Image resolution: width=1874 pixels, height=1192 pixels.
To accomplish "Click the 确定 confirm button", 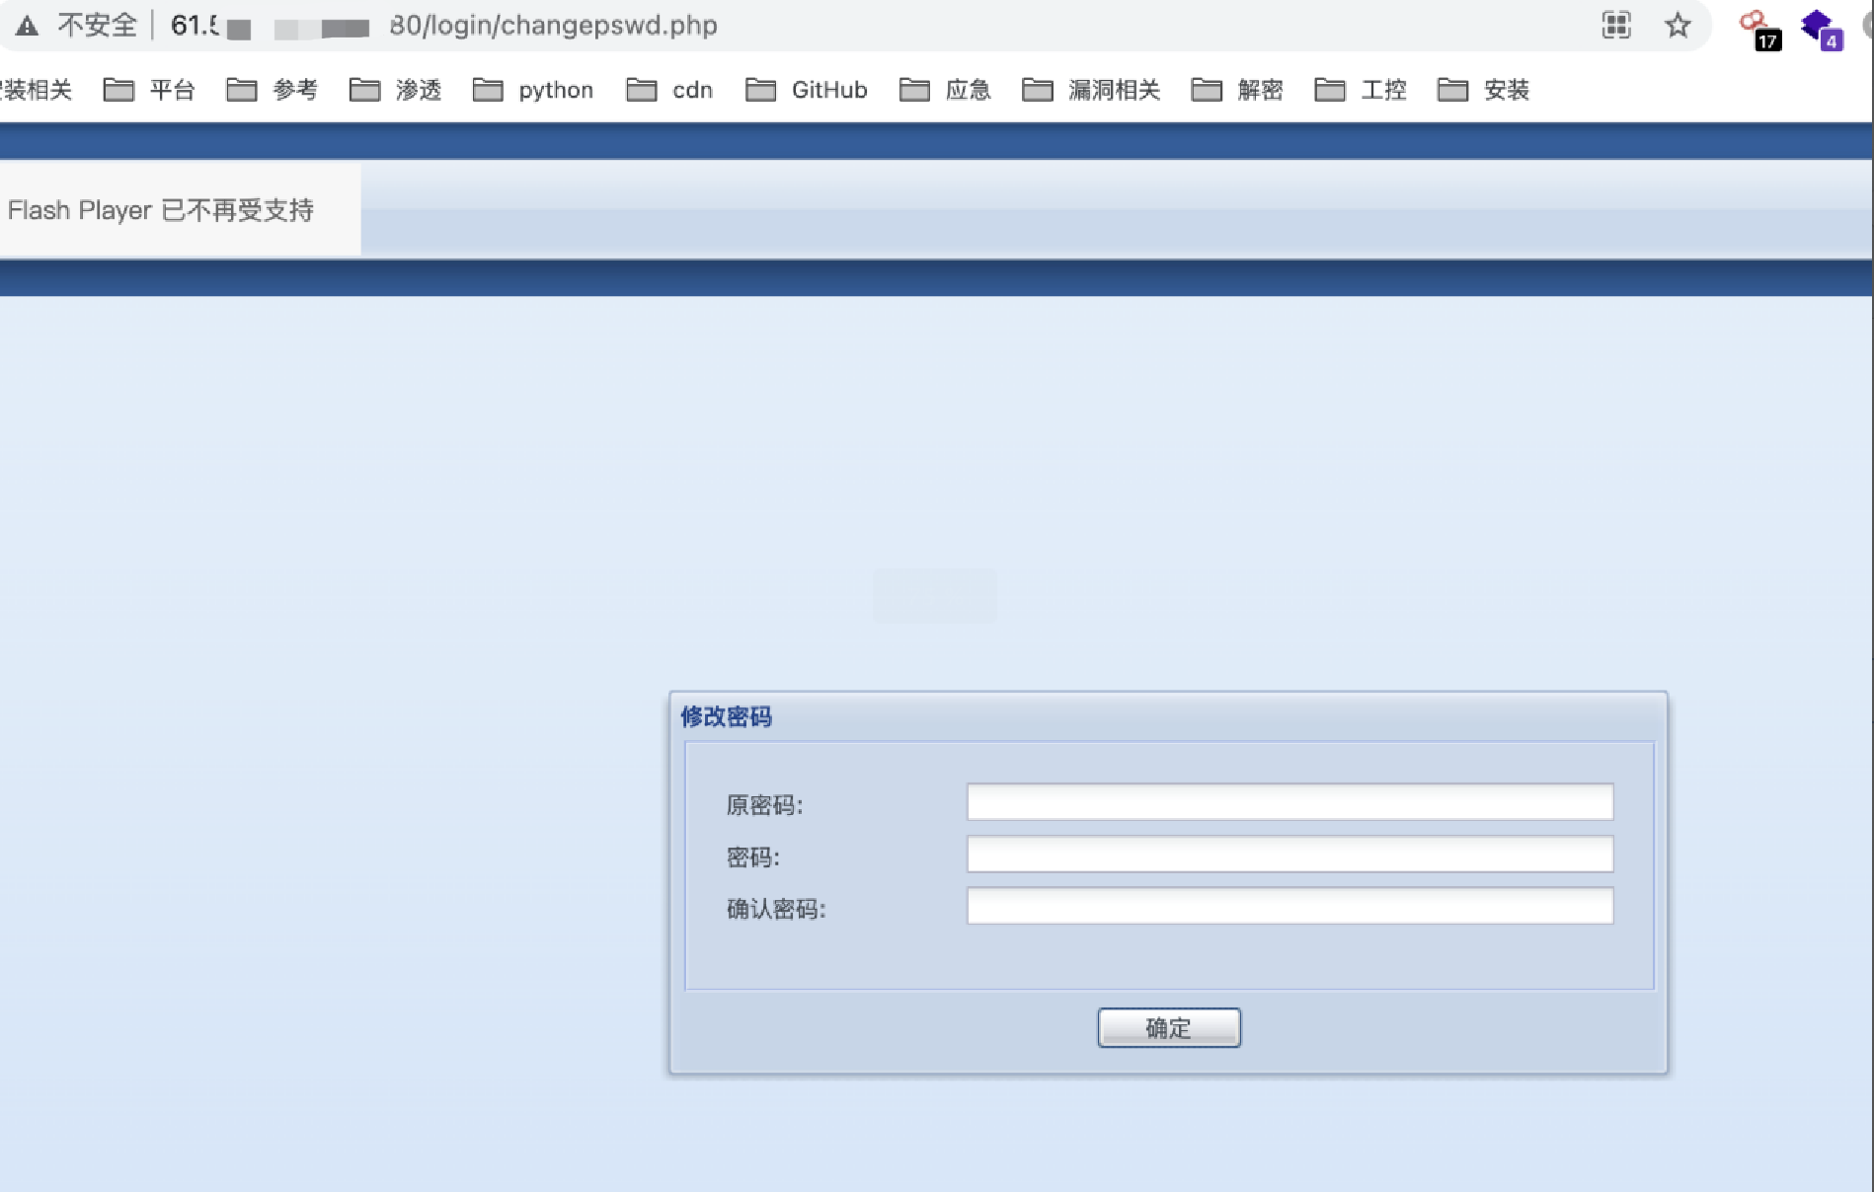I will point(1168,1026).
